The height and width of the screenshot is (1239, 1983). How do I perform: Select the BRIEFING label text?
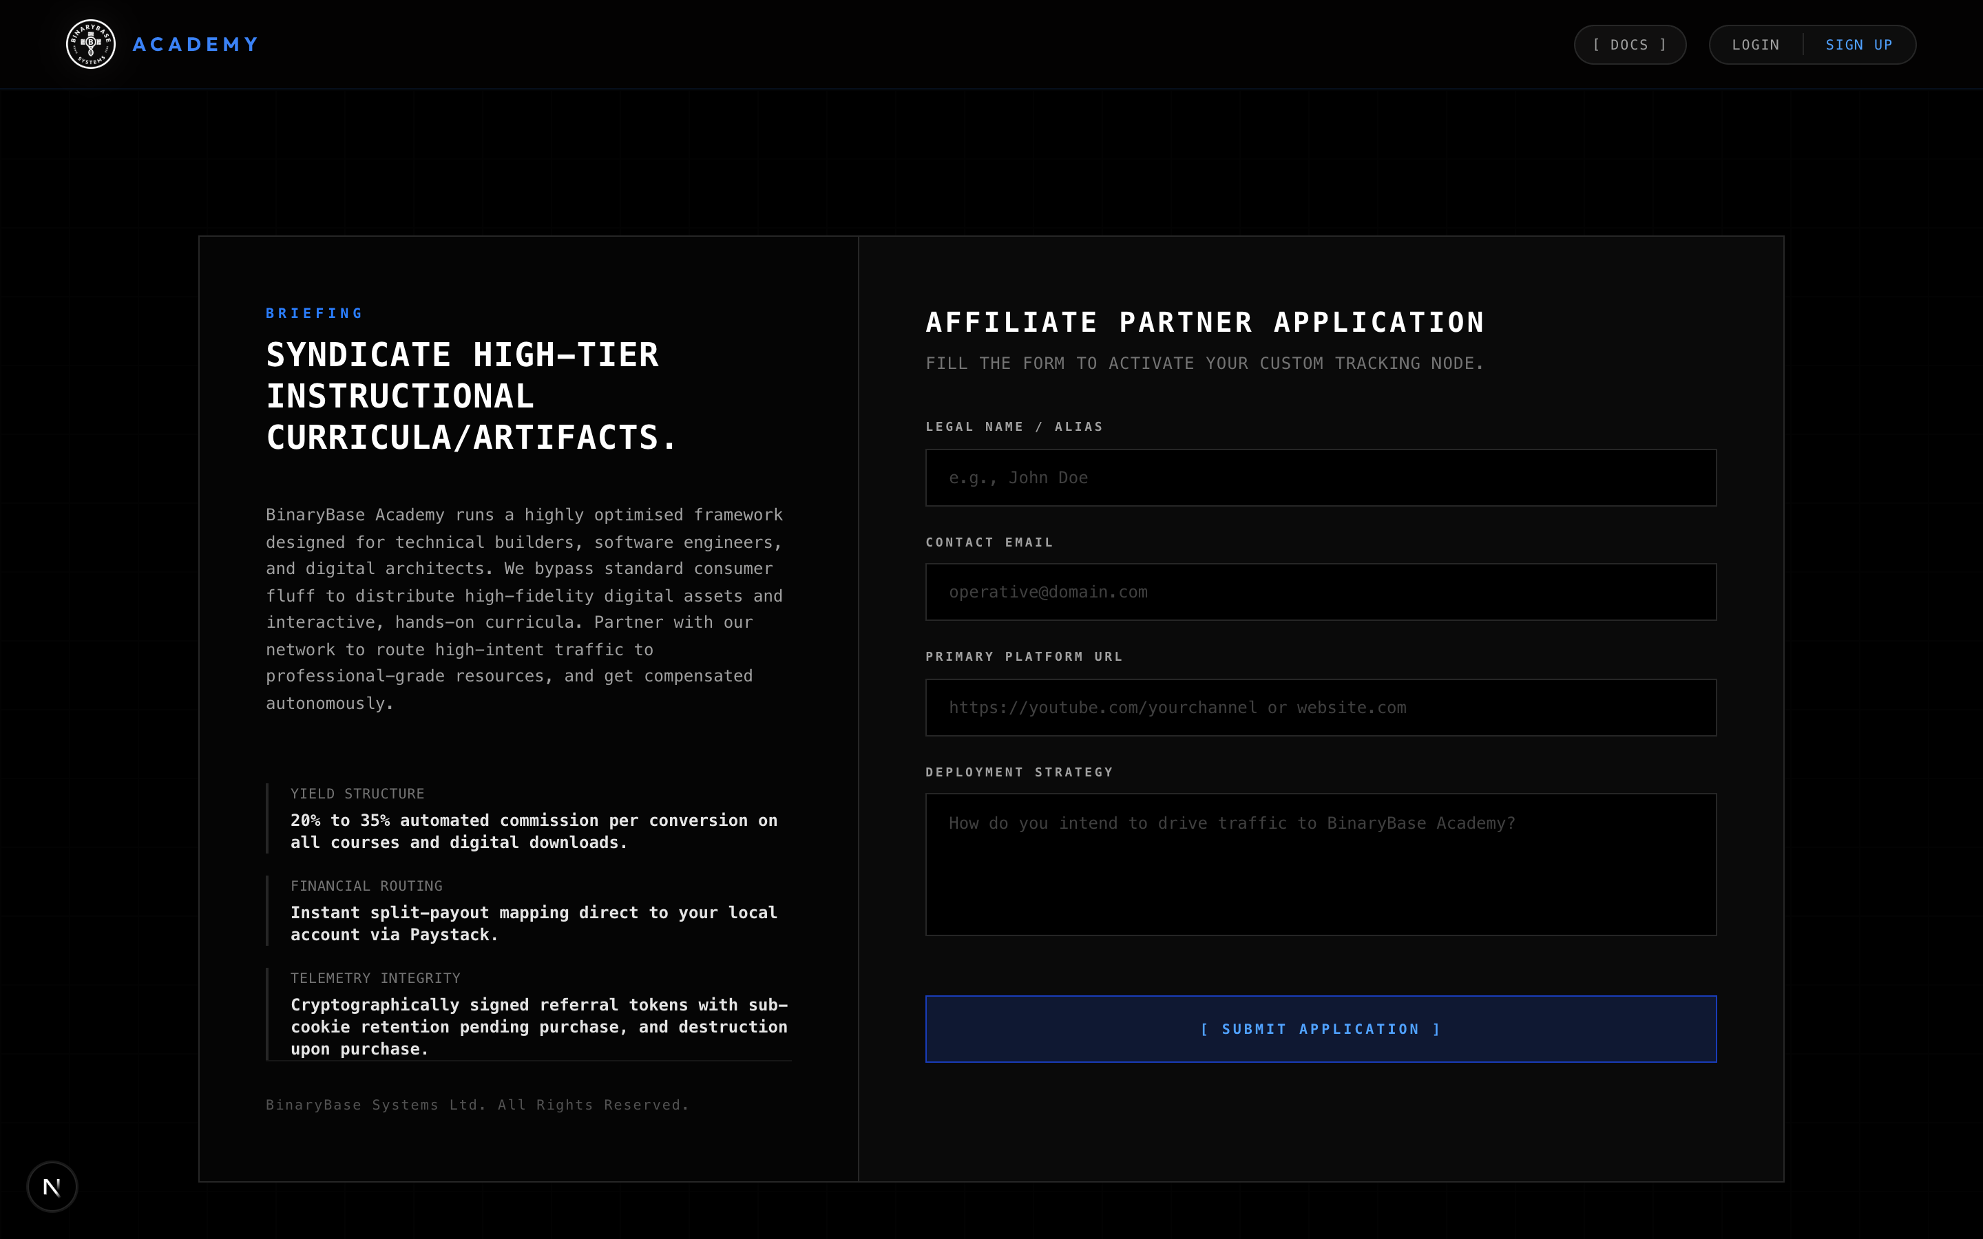(314, 313)
